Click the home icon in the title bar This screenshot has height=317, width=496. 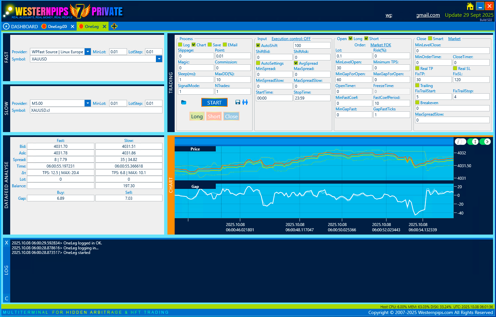pos(470,6)
